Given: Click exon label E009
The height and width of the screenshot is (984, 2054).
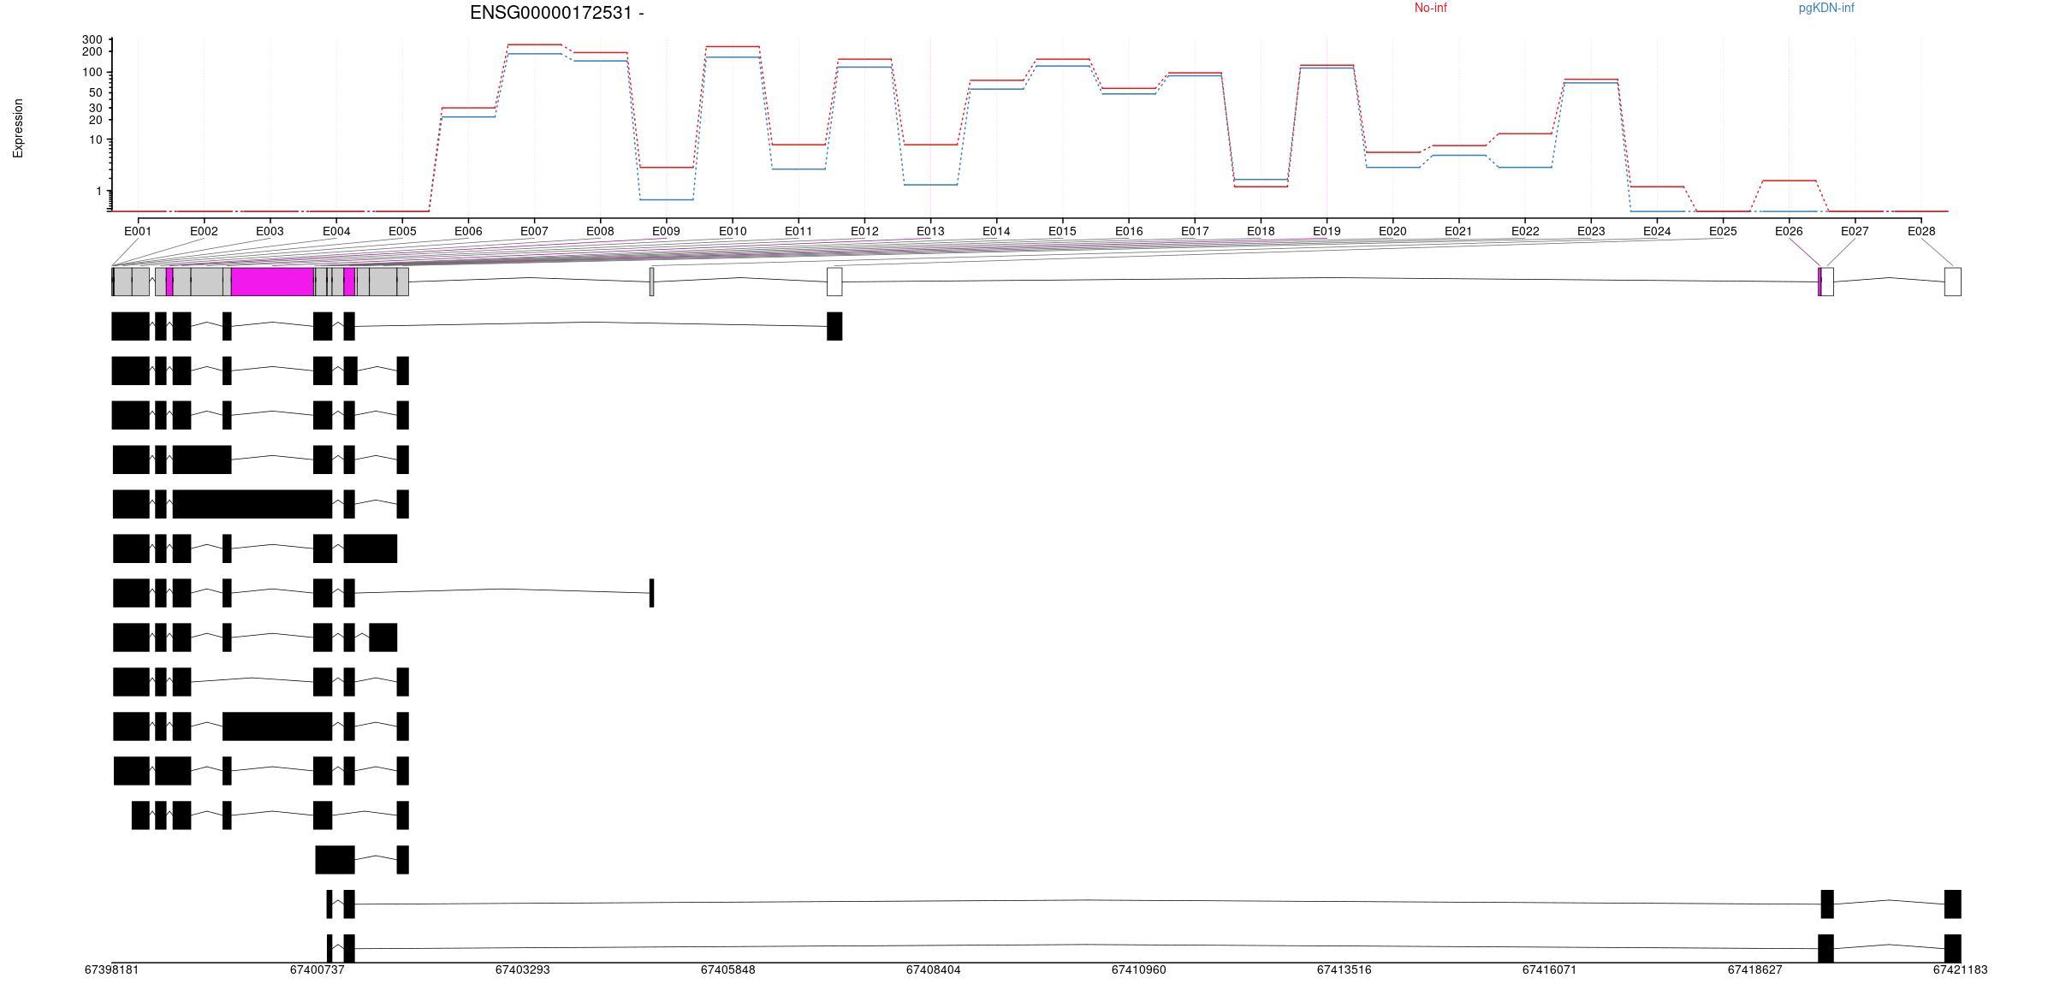Looking at the screenshot, I should click(x=666, y=231).
